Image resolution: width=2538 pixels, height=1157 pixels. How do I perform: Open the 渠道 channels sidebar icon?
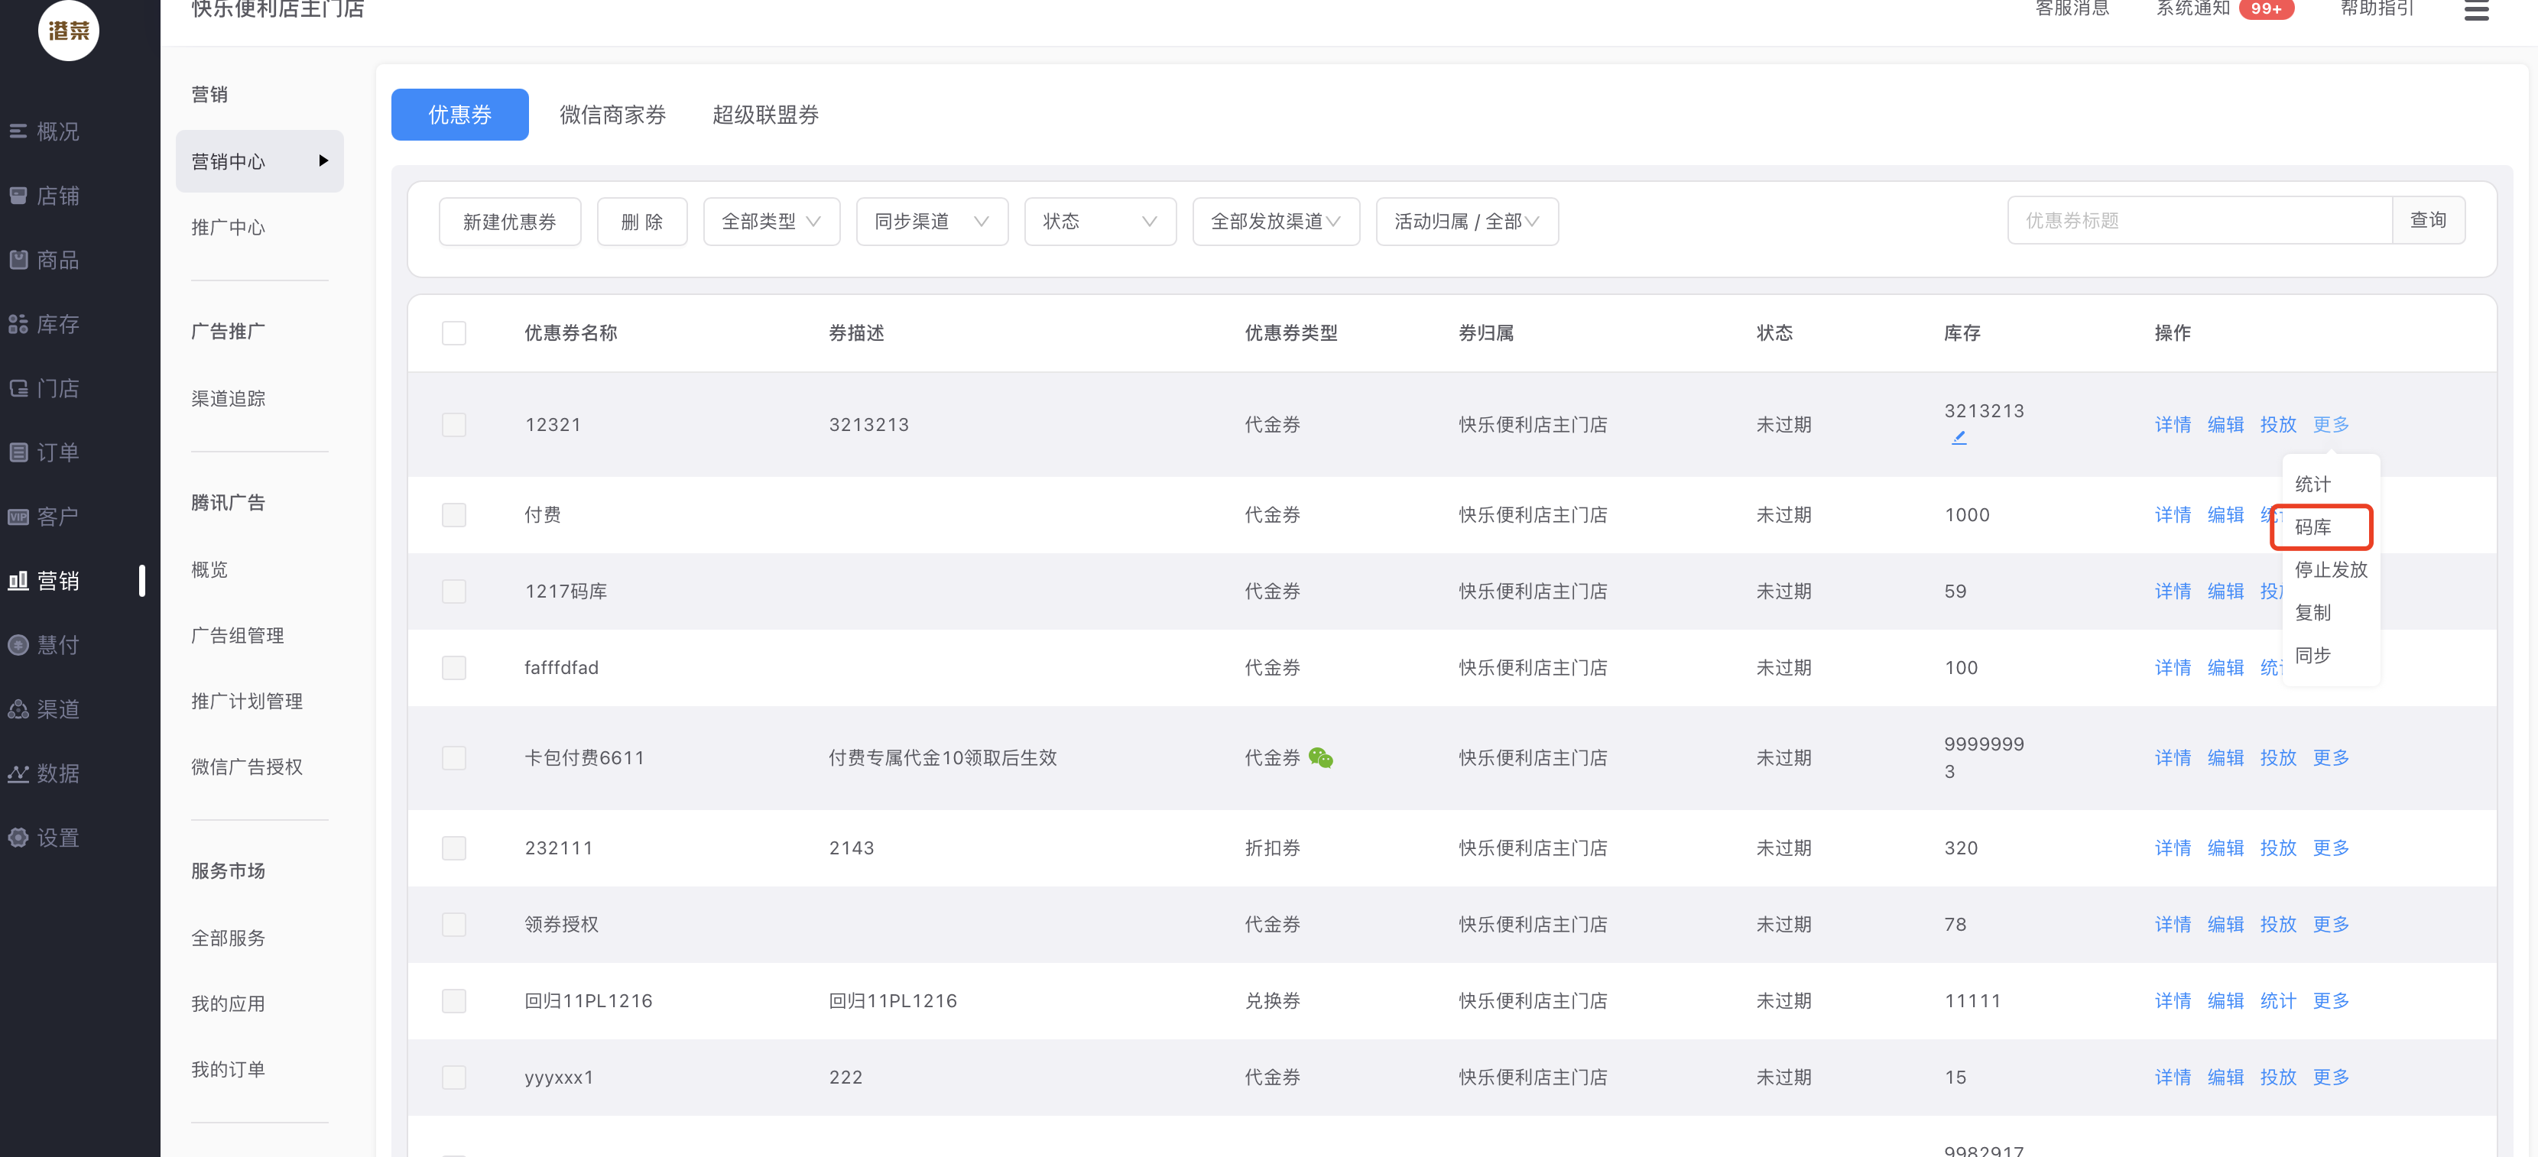coord(18,709)
